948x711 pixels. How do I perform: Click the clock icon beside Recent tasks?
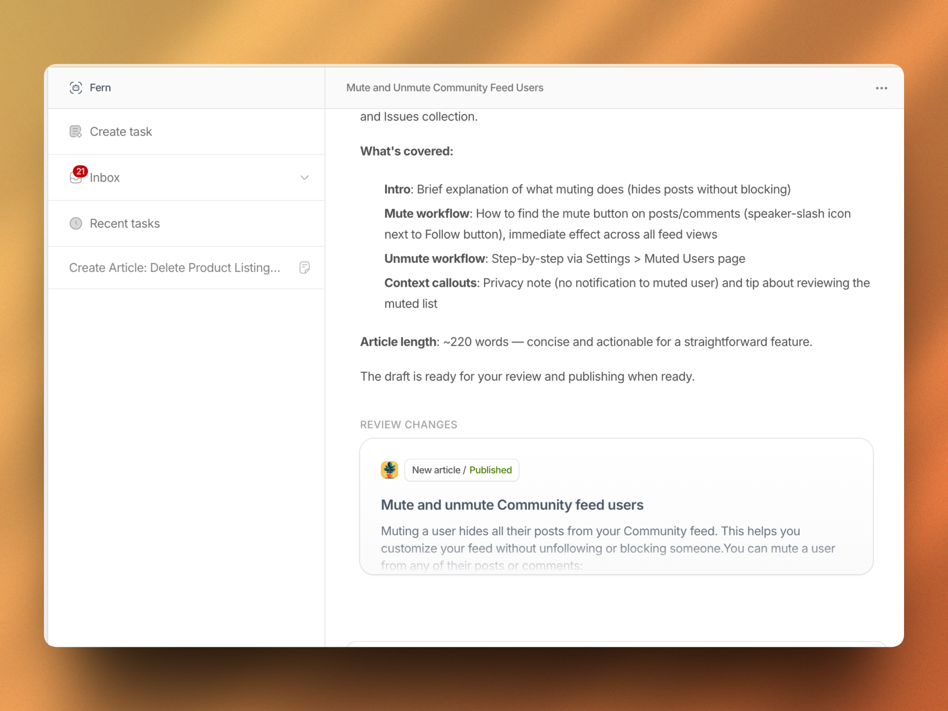pyautogui.click(x=76, y=223)
